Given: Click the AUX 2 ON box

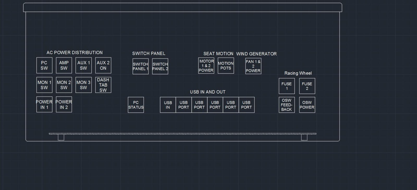Looking at the screenshot, I should 103,65.
